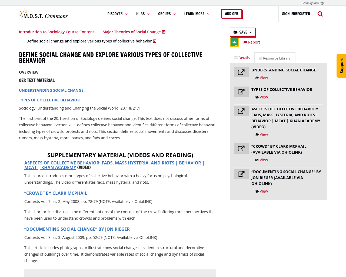The width and height of the screenshot is (346, 277).
Task: Click external link icon for Documenting Social Change
Action: click(241, 174)
